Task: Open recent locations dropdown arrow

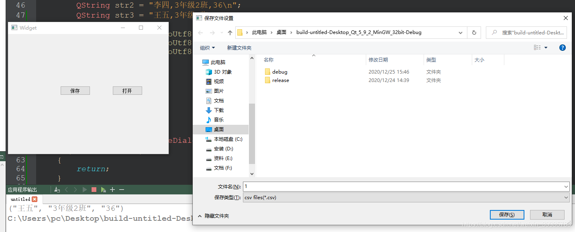Action: (x=222, y=33)
